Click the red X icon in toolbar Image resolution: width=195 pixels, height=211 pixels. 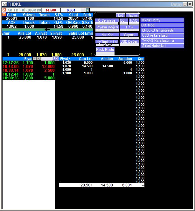pos(4,10)
